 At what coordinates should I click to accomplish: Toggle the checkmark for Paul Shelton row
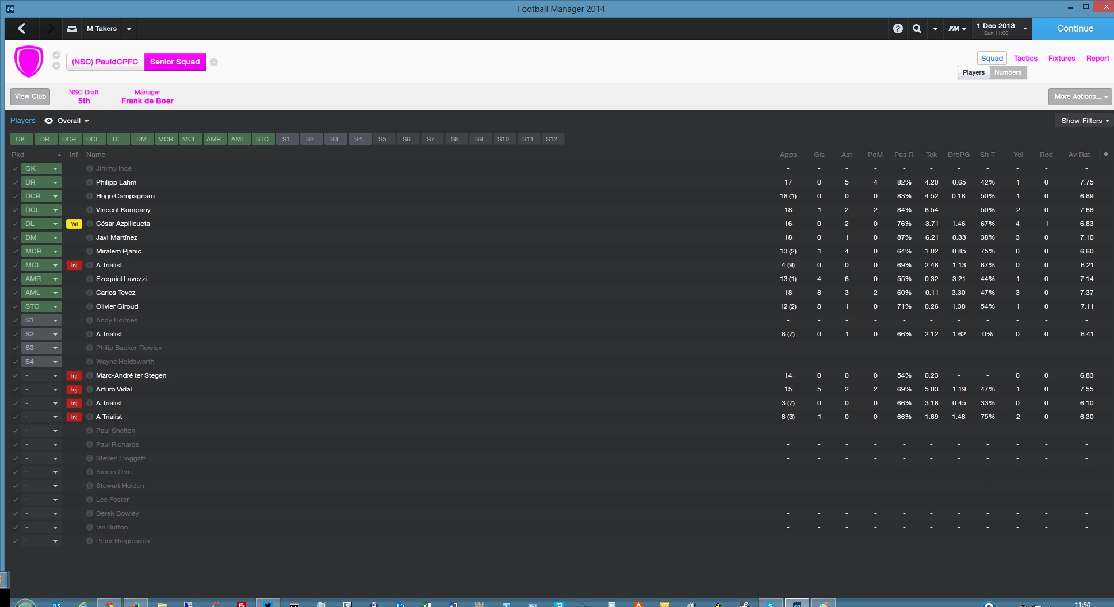15,431
